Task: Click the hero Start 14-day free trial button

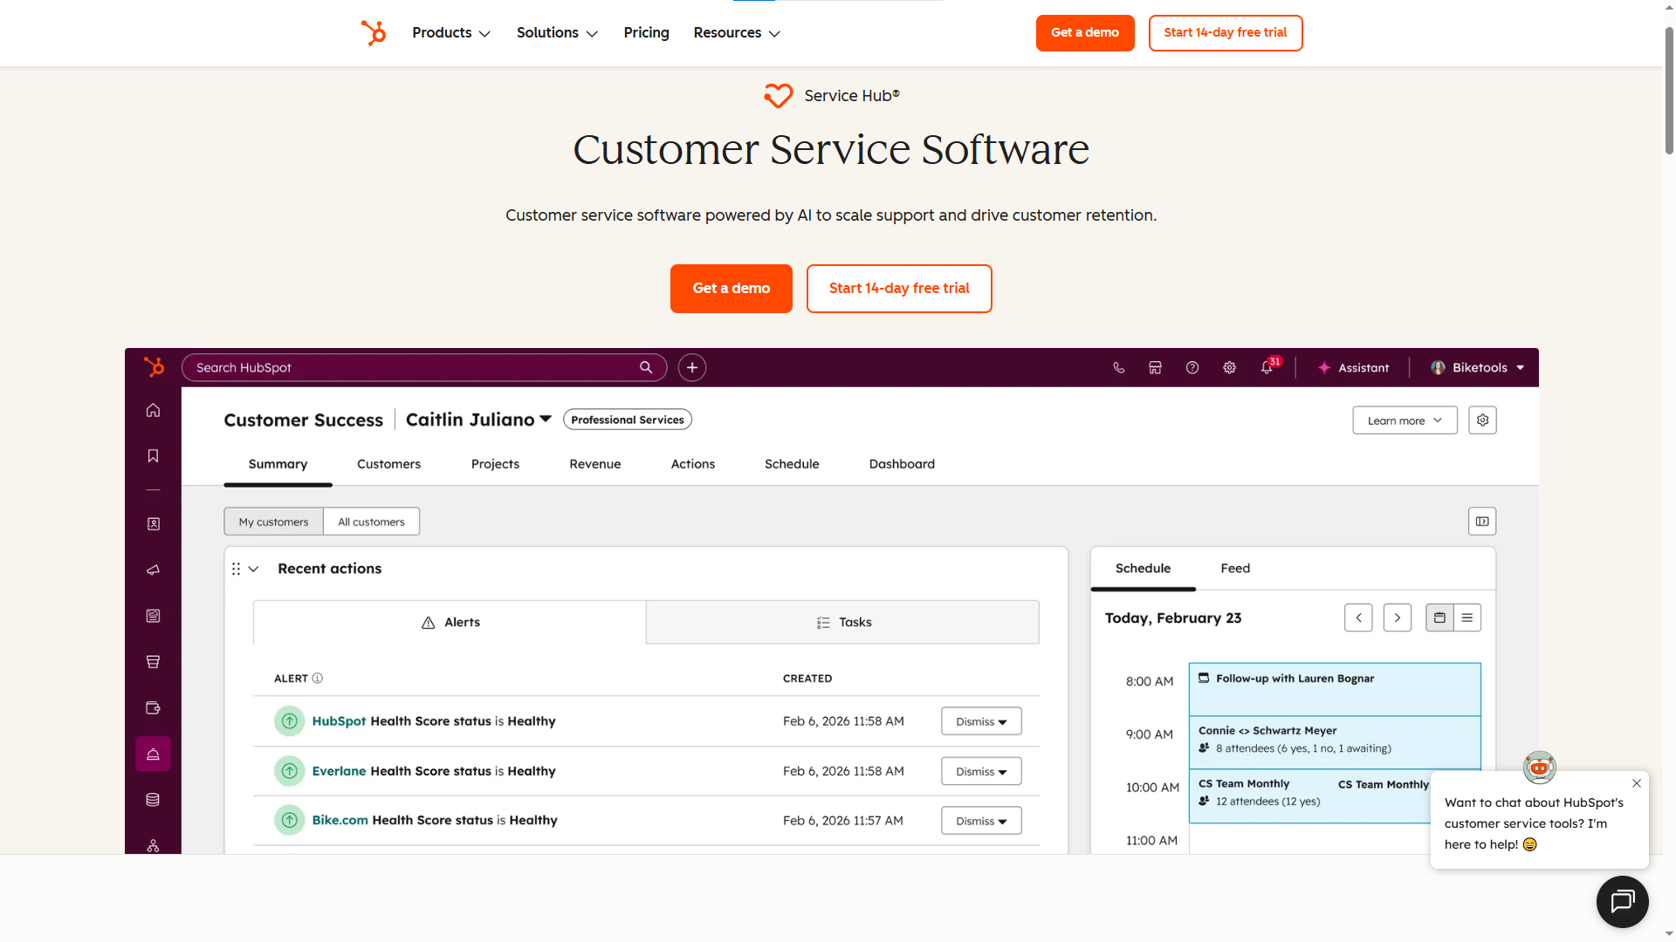Action: [899, 289]
